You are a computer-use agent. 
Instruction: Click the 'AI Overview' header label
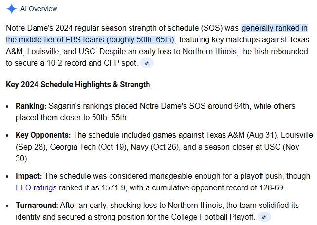pyautogui.click(x=38, y=9)
